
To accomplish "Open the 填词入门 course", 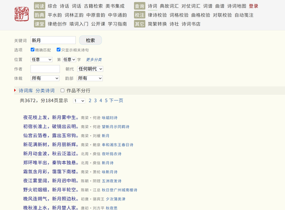I will [79, 24].
